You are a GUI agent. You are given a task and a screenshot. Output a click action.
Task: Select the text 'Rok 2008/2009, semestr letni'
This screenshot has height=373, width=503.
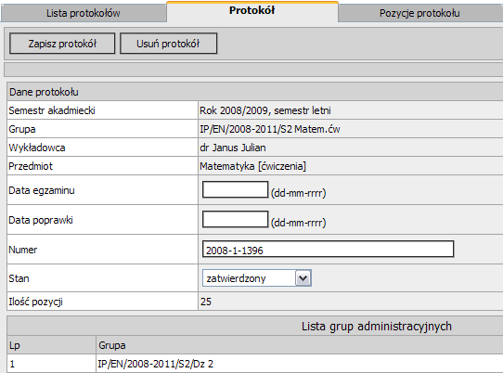[265, 110]
